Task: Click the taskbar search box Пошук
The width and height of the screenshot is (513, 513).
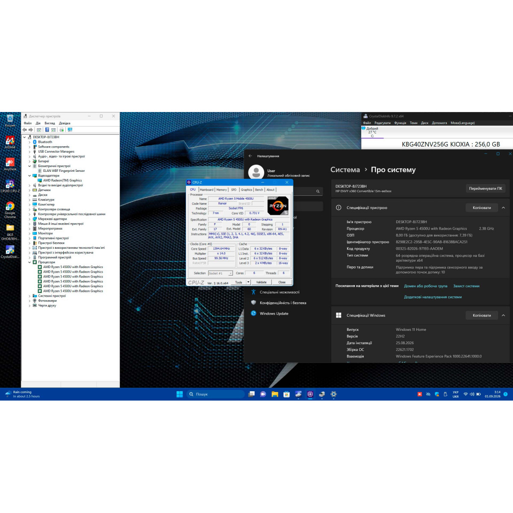Action: pos(216,394)
